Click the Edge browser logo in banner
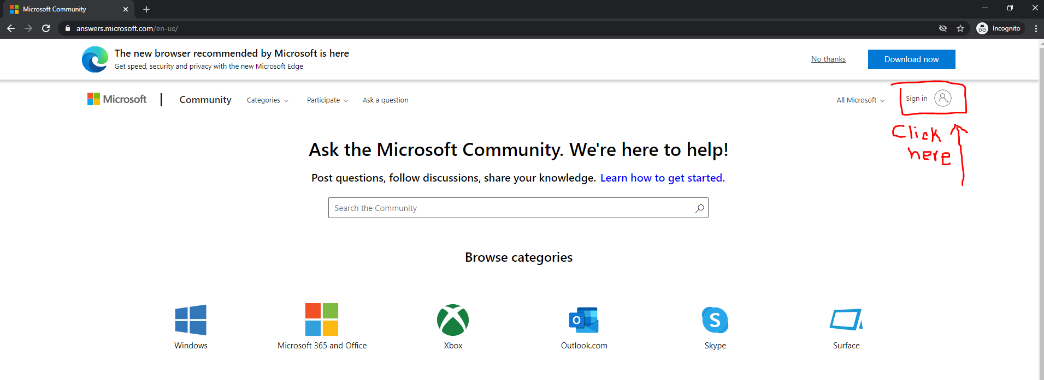 [x=95, y=59]
